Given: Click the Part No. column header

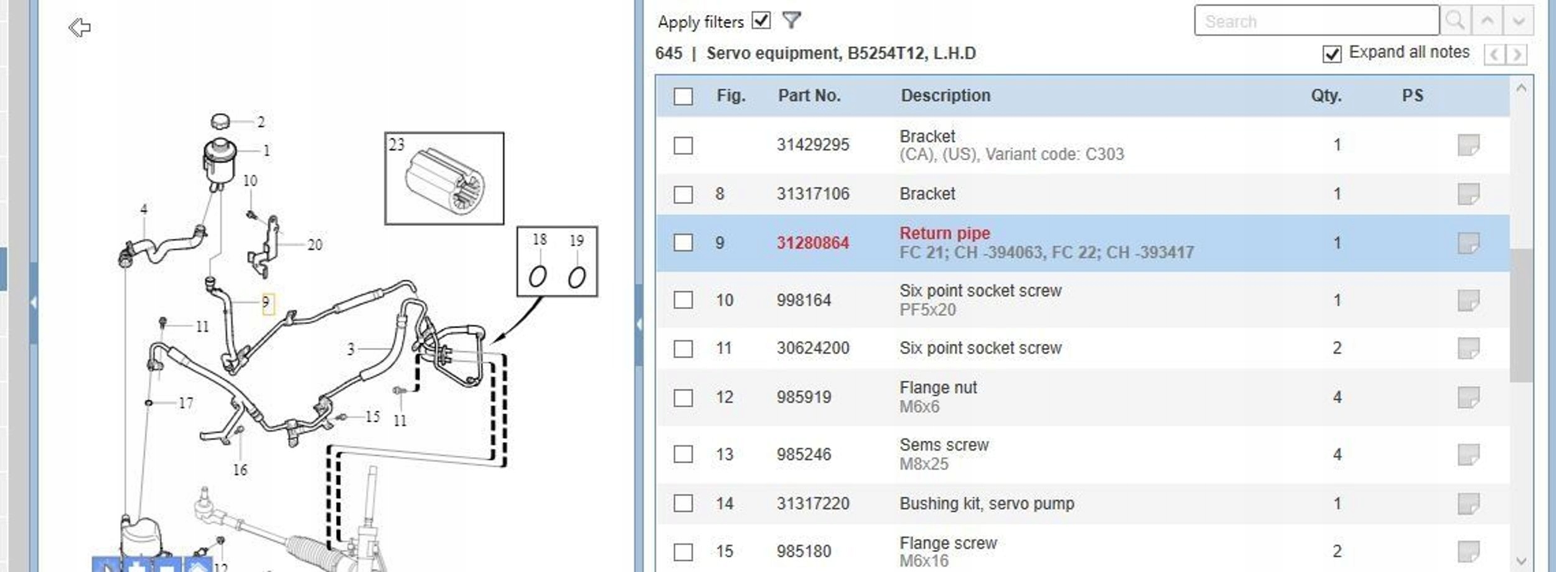Looking at the screenshot, I should (x=809, y=96).
